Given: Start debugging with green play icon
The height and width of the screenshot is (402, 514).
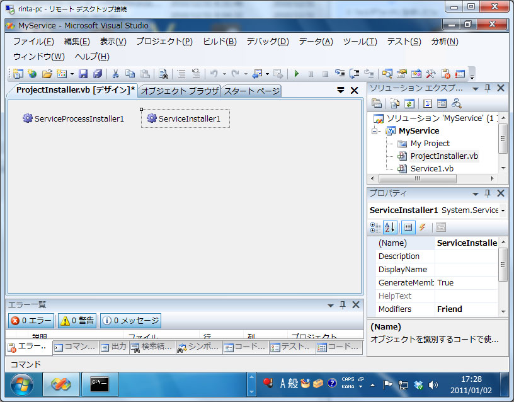Looking at the screenshot, I should click(x=297, y=74).
